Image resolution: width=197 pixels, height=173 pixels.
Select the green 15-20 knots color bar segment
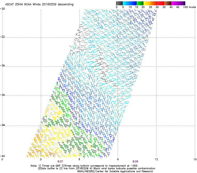pyautogui.click(x=140, y=3)
